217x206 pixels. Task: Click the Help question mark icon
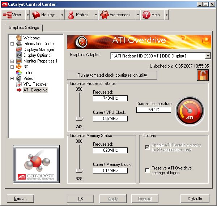146,15
